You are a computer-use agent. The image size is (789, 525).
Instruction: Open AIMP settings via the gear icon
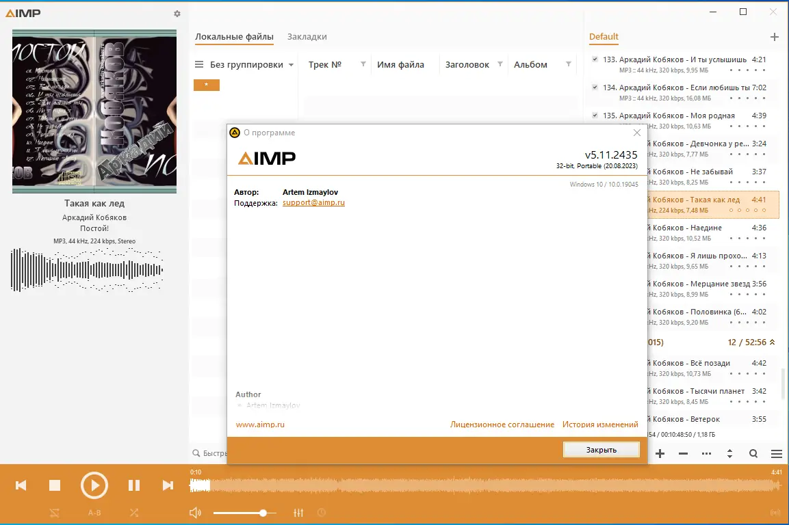(177, 13)
